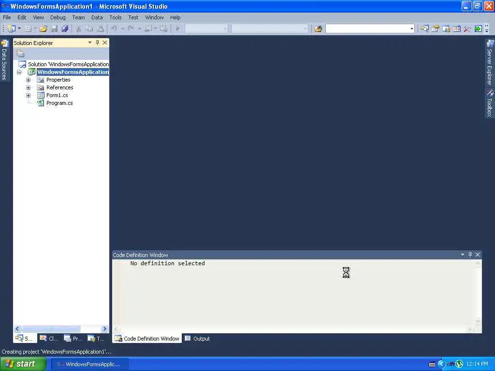Screen dimensions: 495x371
Task: Click the Cut scissors icon
Action: pos(79,29)
